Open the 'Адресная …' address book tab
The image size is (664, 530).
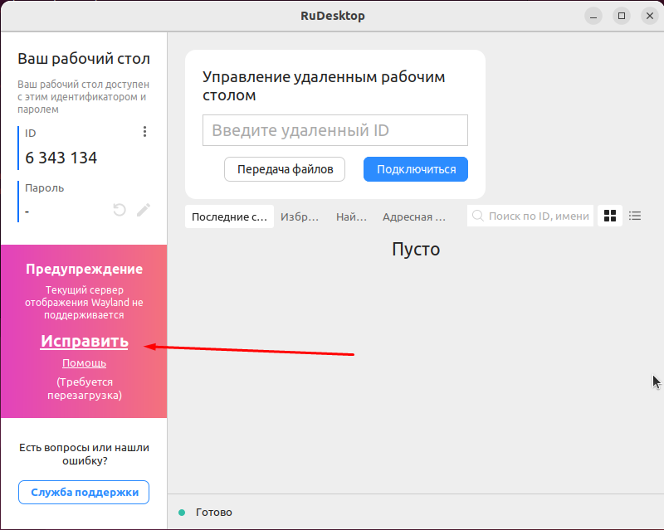[413, 216]
